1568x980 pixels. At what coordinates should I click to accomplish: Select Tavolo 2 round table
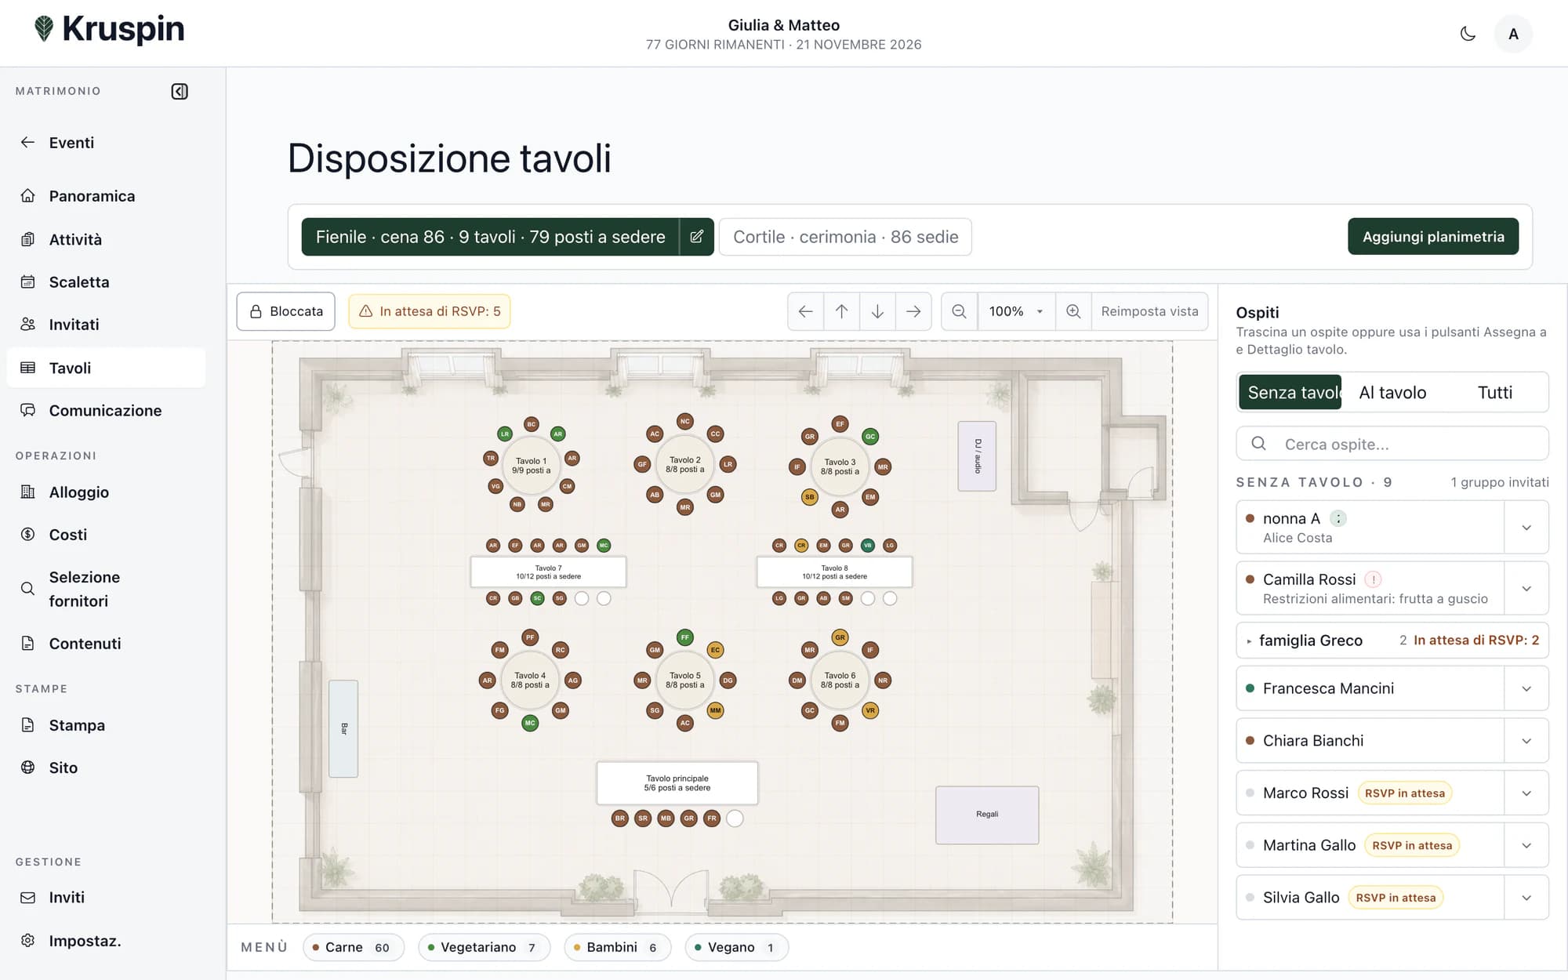(x=684, y=465)
